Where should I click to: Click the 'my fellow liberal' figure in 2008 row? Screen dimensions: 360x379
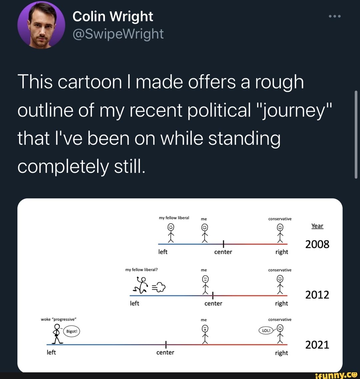171,232
